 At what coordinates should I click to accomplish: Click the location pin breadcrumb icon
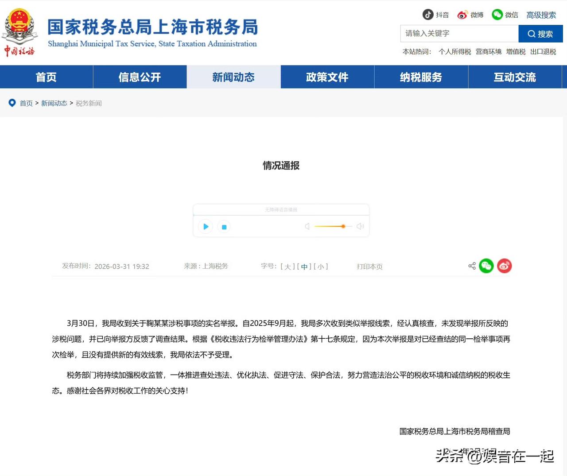12,103
